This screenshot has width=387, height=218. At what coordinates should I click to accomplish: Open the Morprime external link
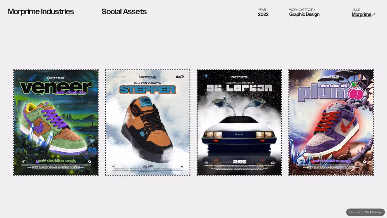(x=361, y=15)
